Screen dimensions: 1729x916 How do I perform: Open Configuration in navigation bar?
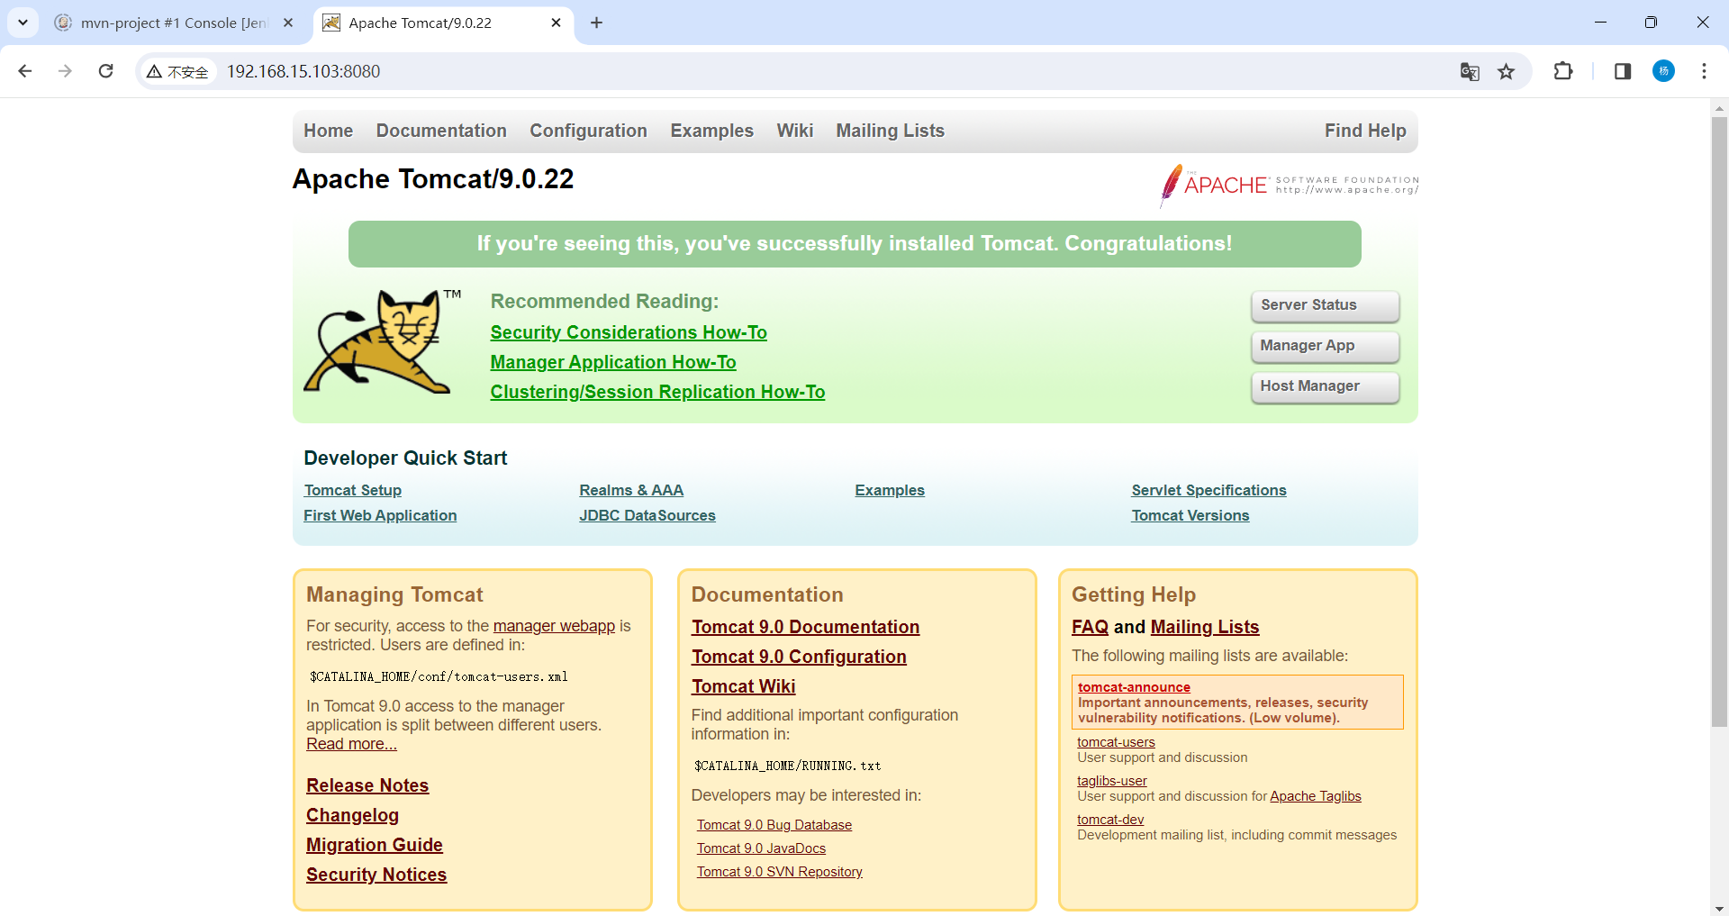[588, 131]
